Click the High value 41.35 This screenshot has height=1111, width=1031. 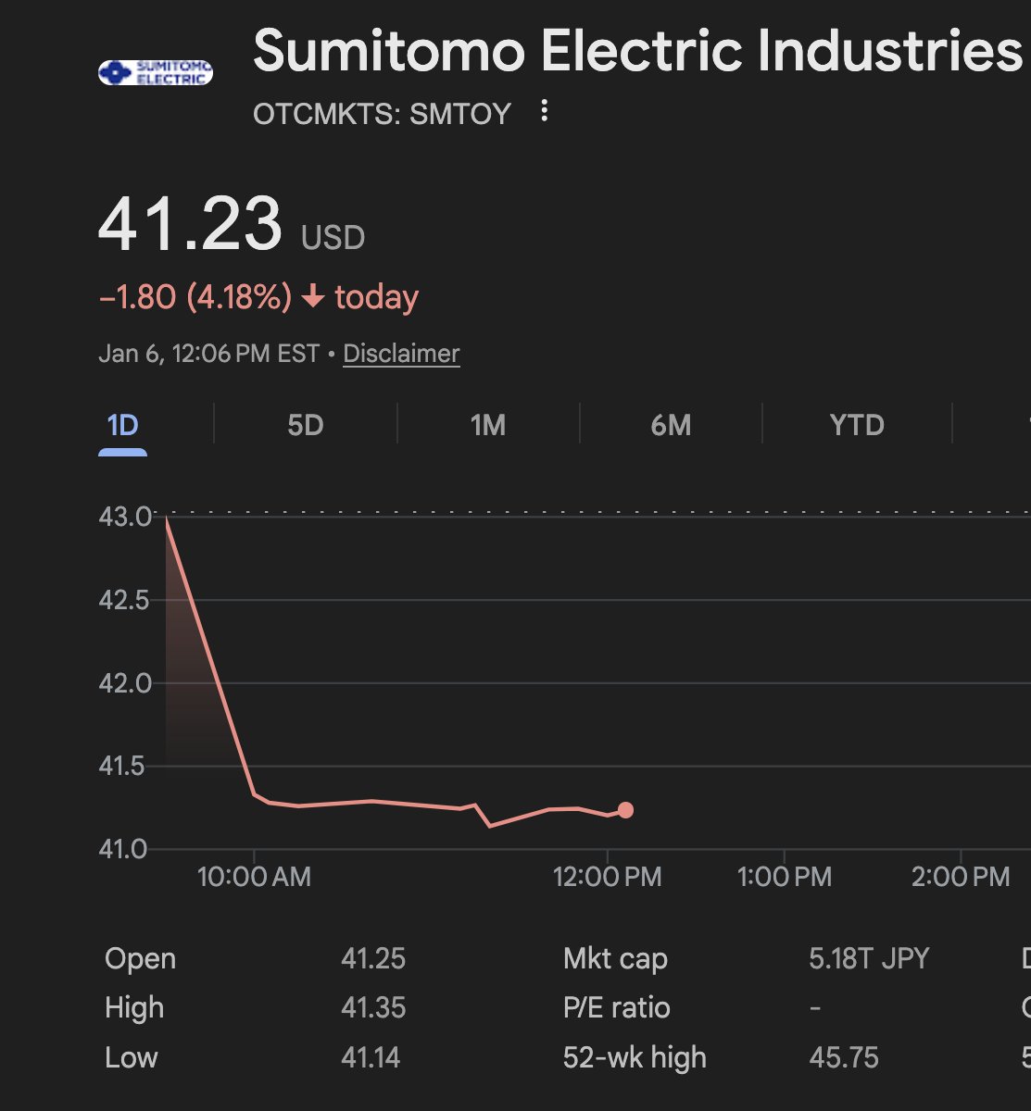point(373,1007)
